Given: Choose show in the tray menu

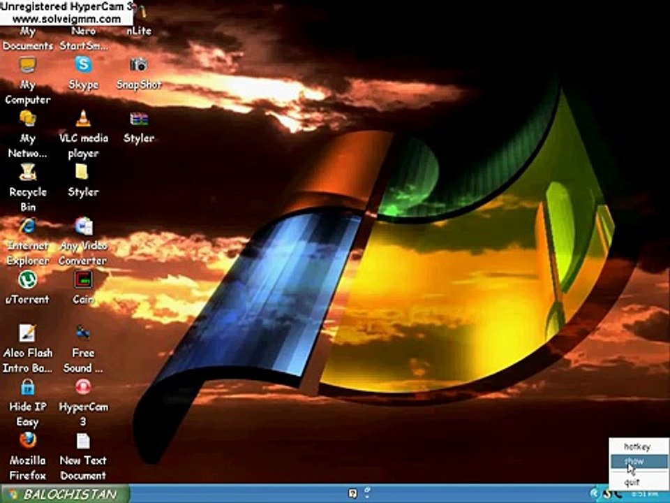Looking at the screenshot, I should (x=639, y=461).
